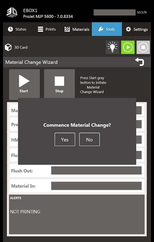This screenshot has width=154, height=242.
Task: Click the Material In: label
Action: tap(23, 186)
